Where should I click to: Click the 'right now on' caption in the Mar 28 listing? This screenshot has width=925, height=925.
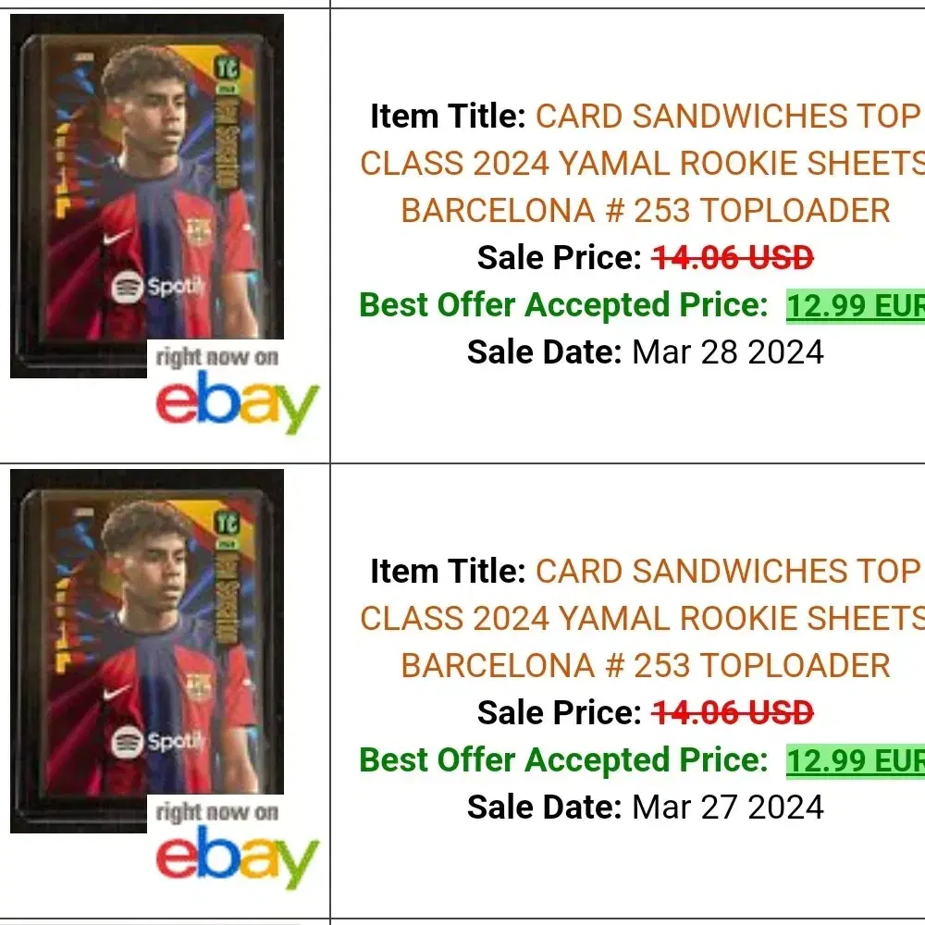(217, 357)
